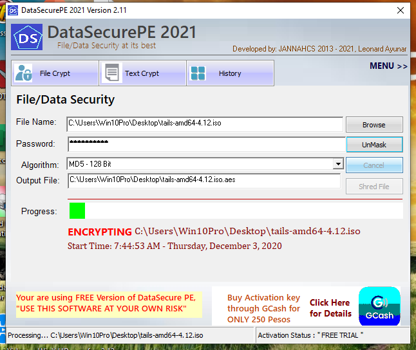Click the Shred File button
The image size is (416, 350).
(x=373, y=187)
